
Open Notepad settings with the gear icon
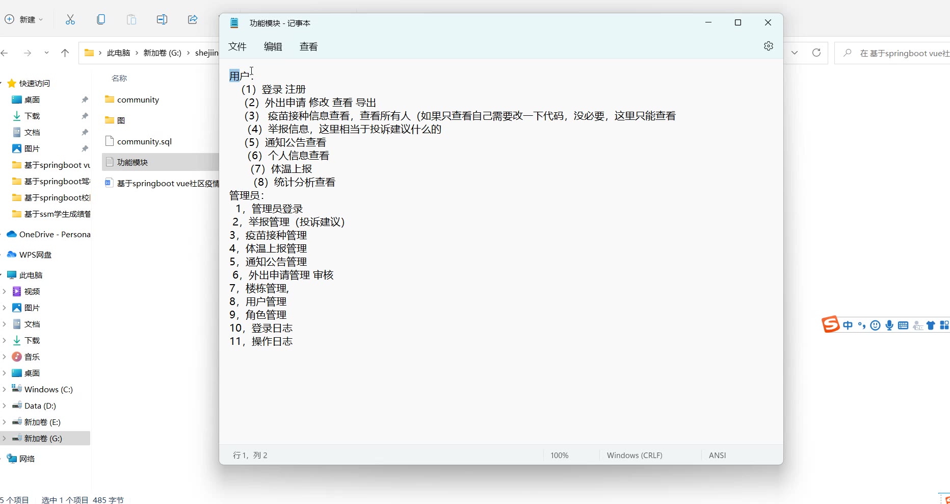coord(769,46)
